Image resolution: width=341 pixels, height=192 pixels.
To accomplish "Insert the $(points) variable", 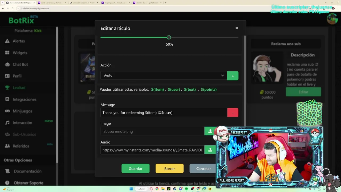I will [x=209, y=90].
